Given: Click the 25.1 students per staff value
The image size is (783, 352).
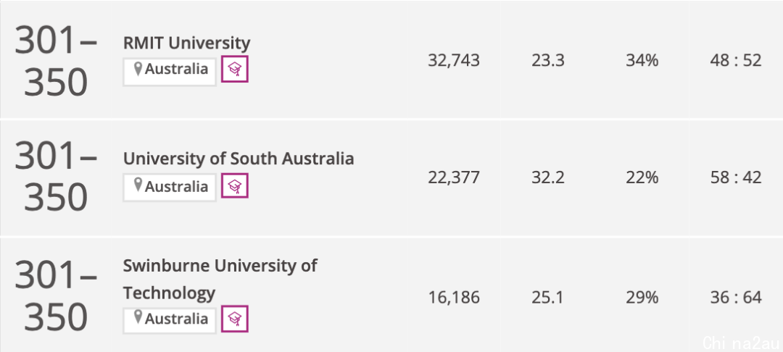Looking at the screenshot, I should tap(548, 298).
